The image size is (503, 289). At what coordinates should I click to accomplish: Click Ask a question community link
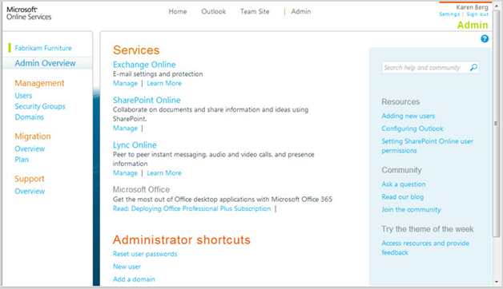(x=404, y=184)
